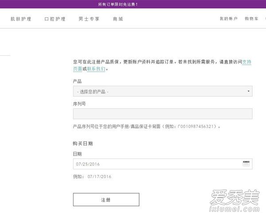
Task: Open the 口腔护理 menu
Action: click(x=55, y=19)
